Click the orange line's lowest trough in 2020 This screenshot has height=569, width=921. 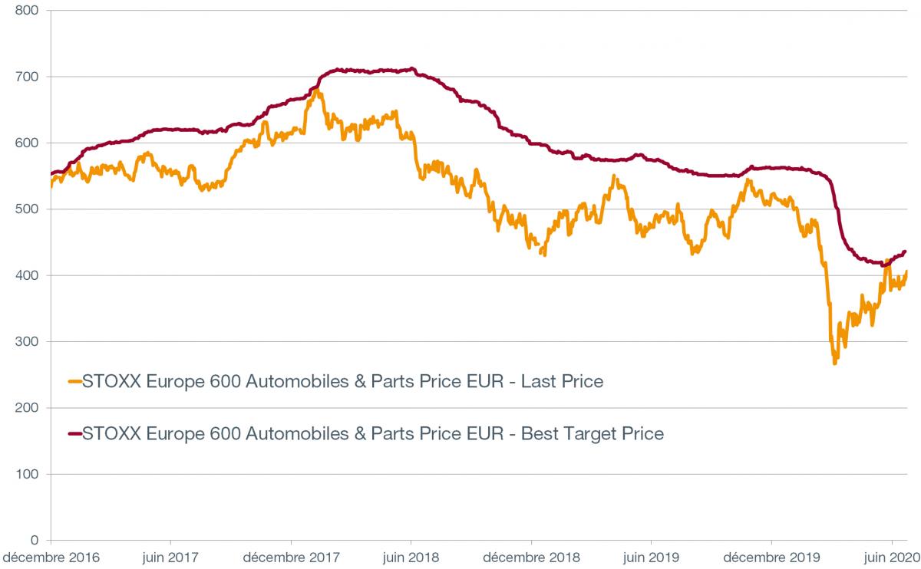click(x=834, y=362)
